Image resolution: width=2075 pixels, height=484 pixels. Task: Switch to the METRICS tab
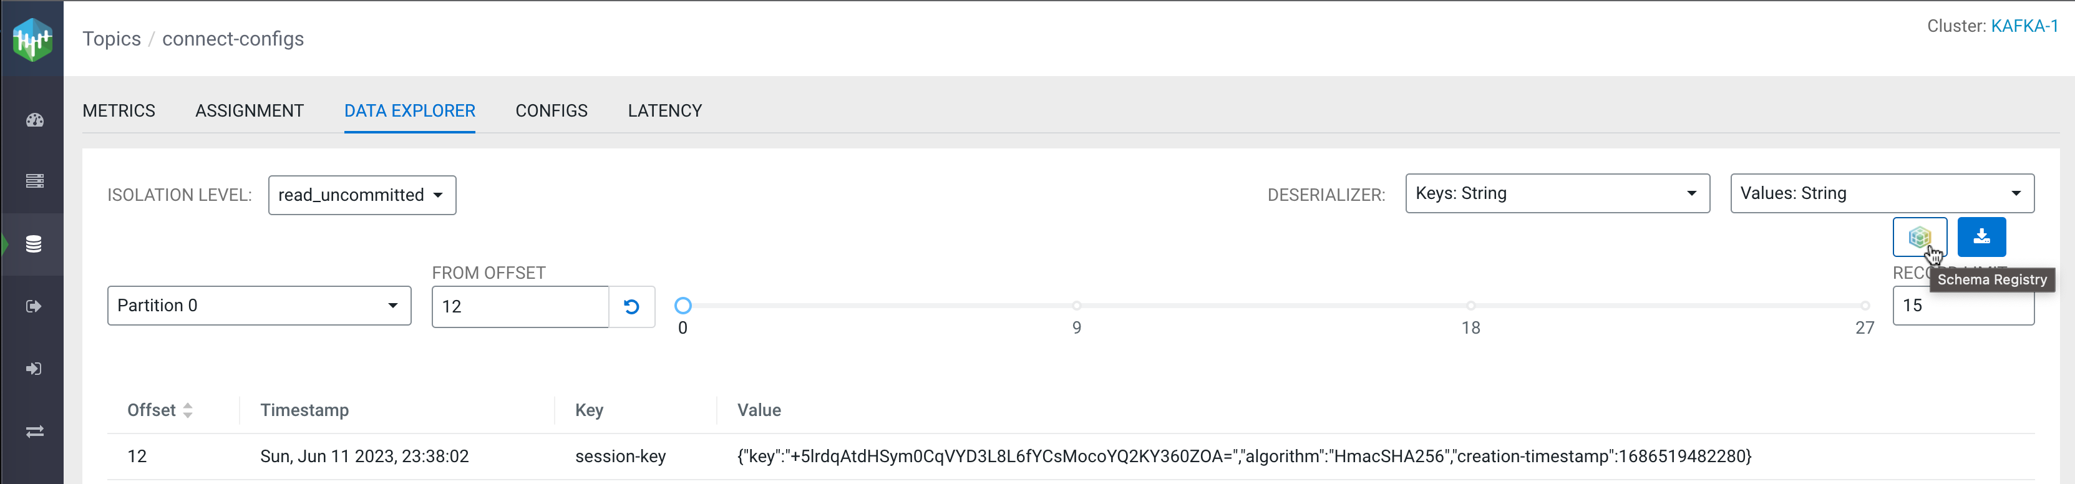119,110
